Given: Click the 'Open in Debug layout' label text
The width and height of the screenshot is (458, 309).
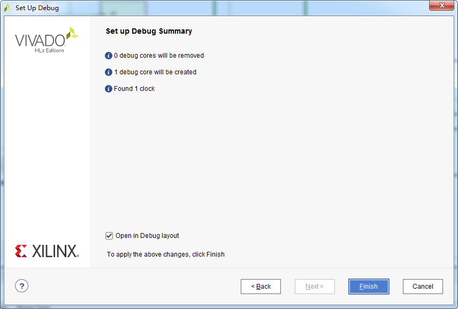Looking at the screenshot, I should 147,236.
